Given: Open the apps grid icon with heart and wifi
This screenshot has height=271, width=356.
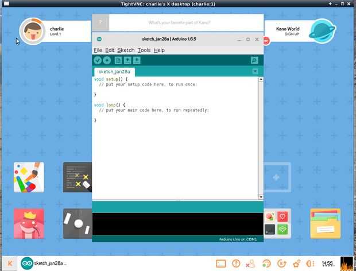Looking at the screenshot, I should (x=277, y=224).
